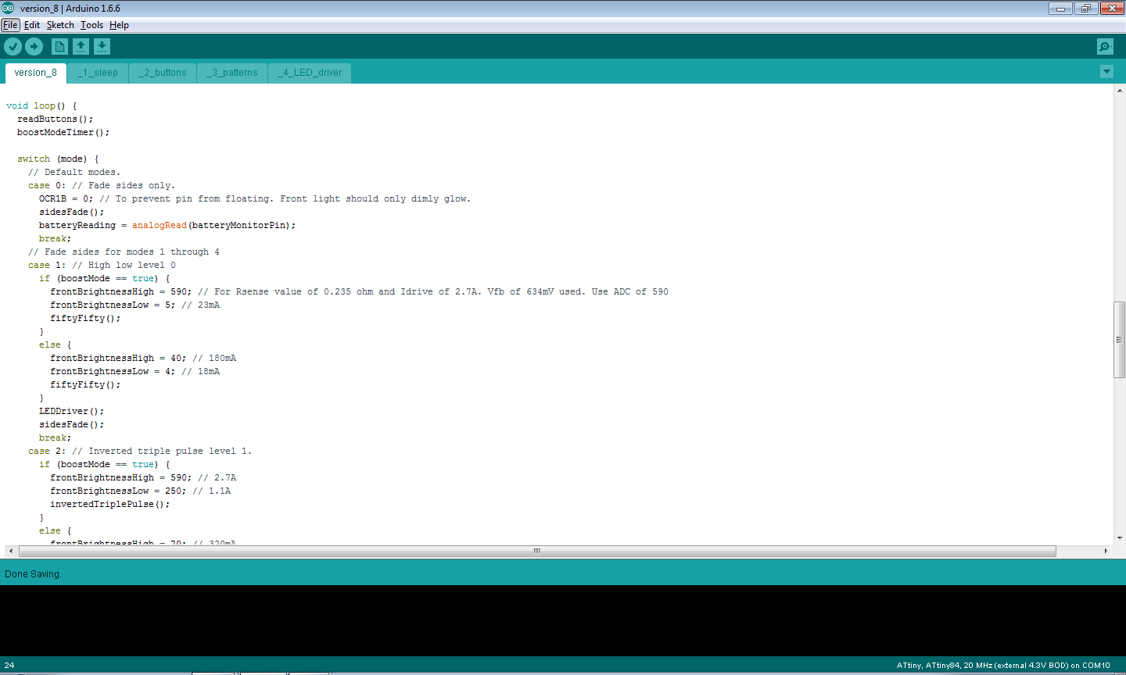Open the Tools menu
1126x675 pixels.
pos(91,24)
